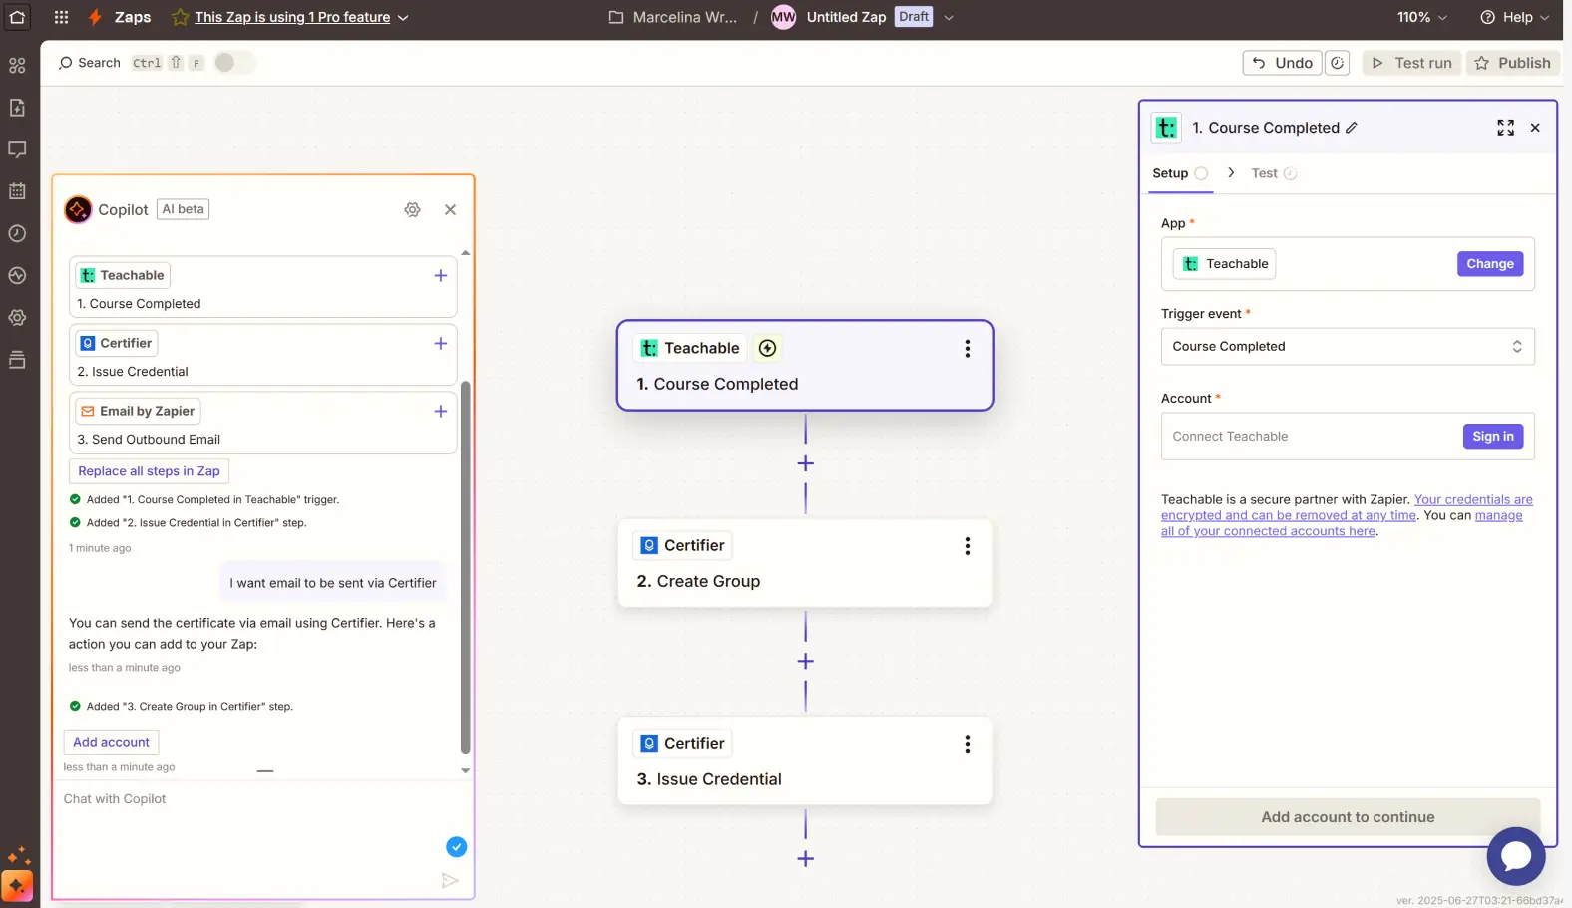Open the notes comment icon in sidebar
The width and height of the screenshot is (1572, 908).
click(x=17, y=150)
